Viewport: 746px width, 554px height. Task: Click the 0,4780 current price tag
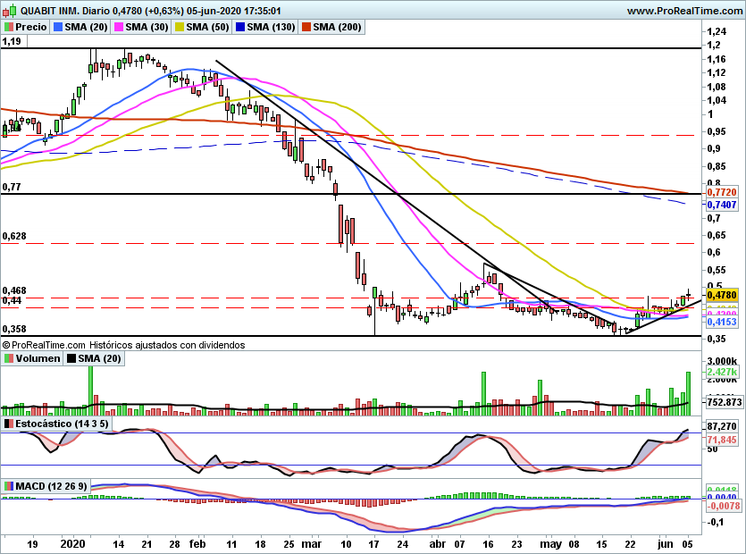coord(722,295)
